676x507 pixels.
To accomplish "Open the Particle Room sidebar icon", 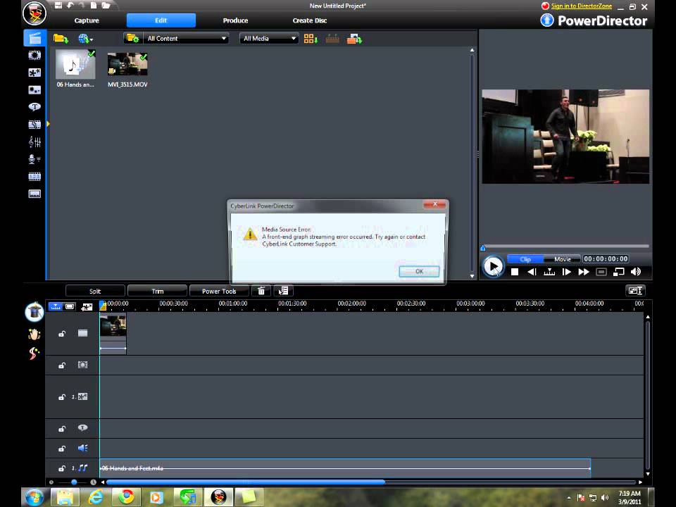I will pyautogui.click(x=35, y=89).
